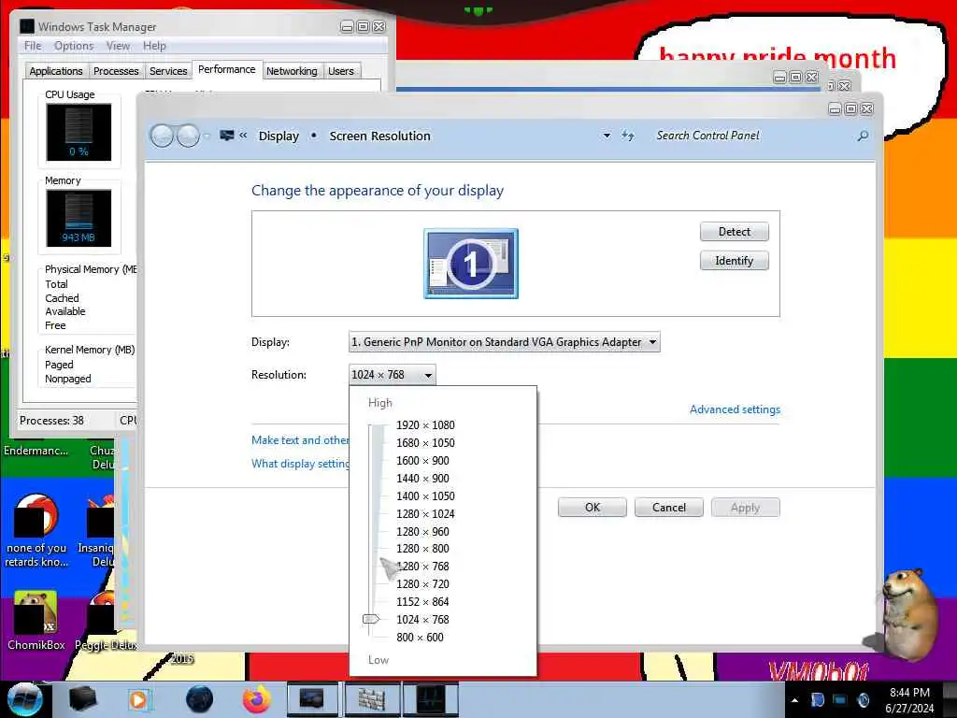Switch to Task Manager taskbar button

coord(431,699)
